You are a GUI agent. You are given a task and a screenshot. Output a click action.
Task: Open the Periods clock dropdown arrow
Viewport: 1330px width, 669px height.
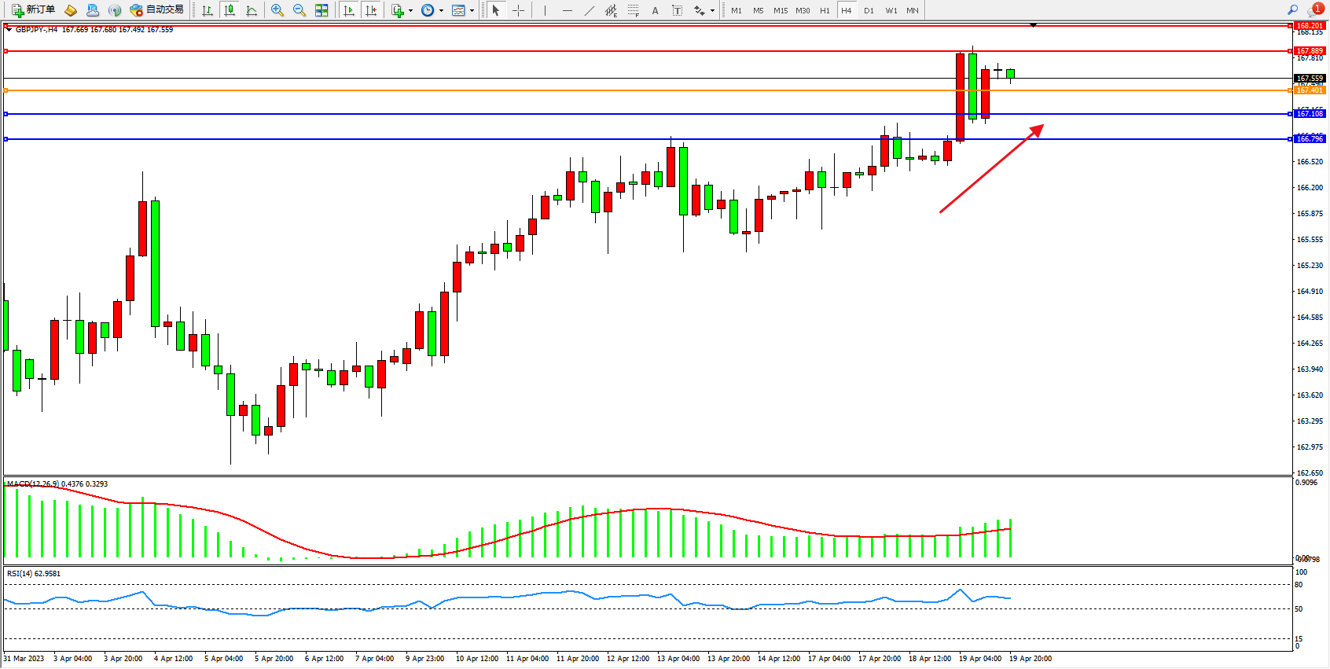pyautogui.click(x=441, y=11)
